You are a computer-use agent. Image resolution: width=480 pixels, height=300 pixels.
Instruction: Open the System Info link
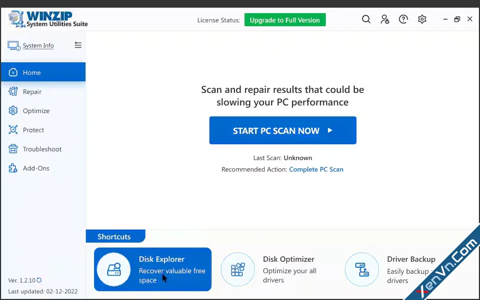coord(38,45)
